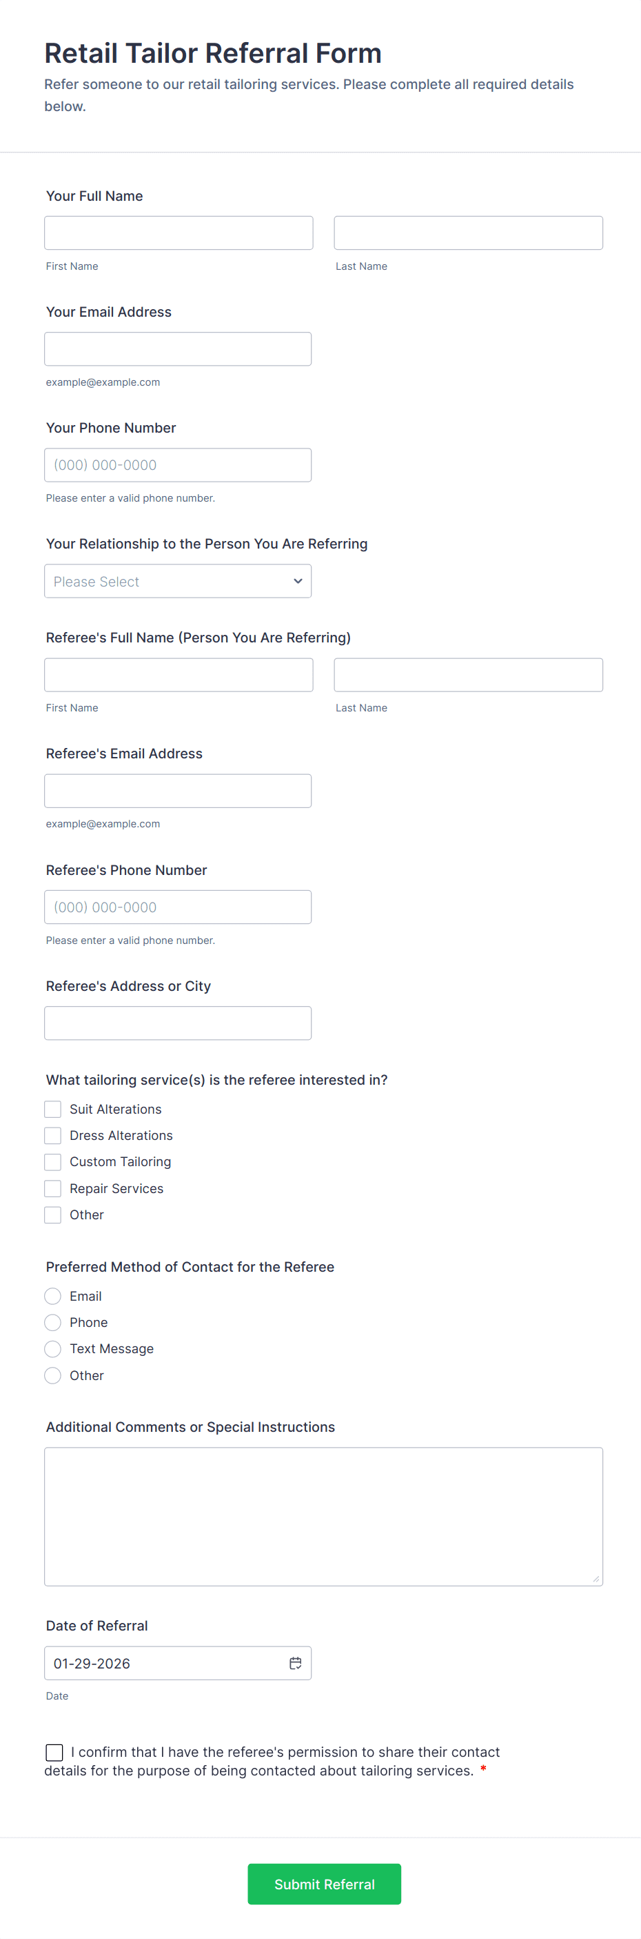Image resolution: width=641 pixels, height=1939 pixels.
Task: Select Other as preferred contact method
Action: pos(52,1375)
